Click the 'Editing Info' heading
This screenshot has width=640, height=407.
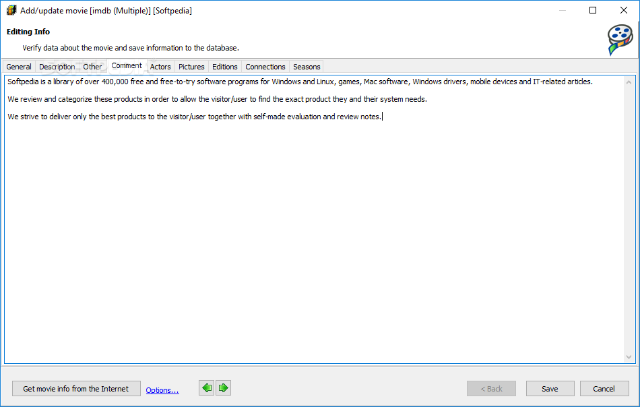28,32
